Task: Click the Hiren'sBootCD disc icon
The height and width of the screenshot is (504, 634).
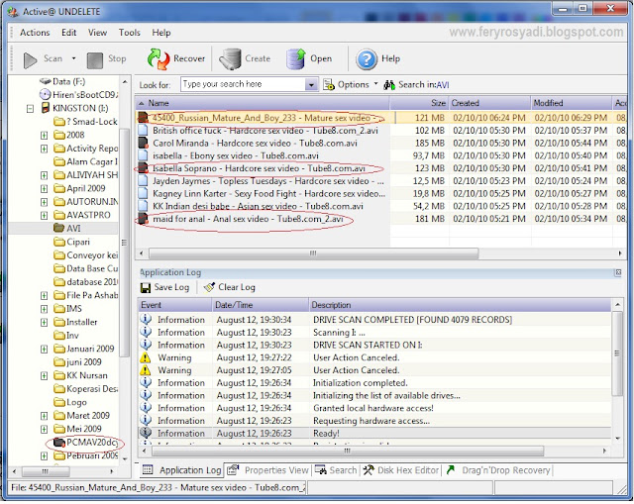Action: tap(45, 95)
